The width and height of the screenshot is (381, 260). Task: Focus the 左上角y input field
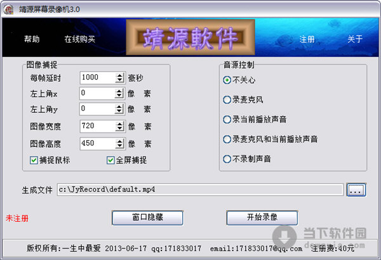click(x=97, y=109)
